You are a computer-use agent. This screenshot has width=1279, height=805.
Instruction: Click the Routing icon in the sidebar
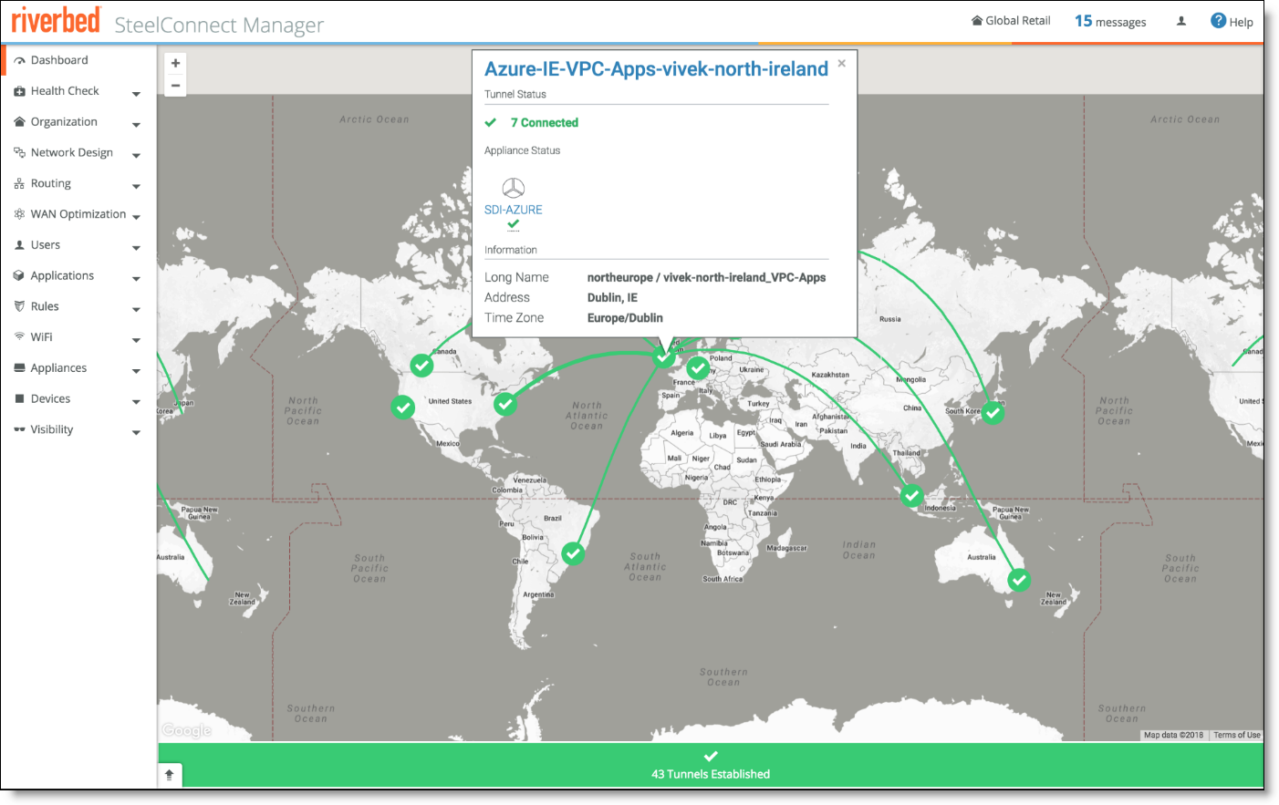coord(19,184)
